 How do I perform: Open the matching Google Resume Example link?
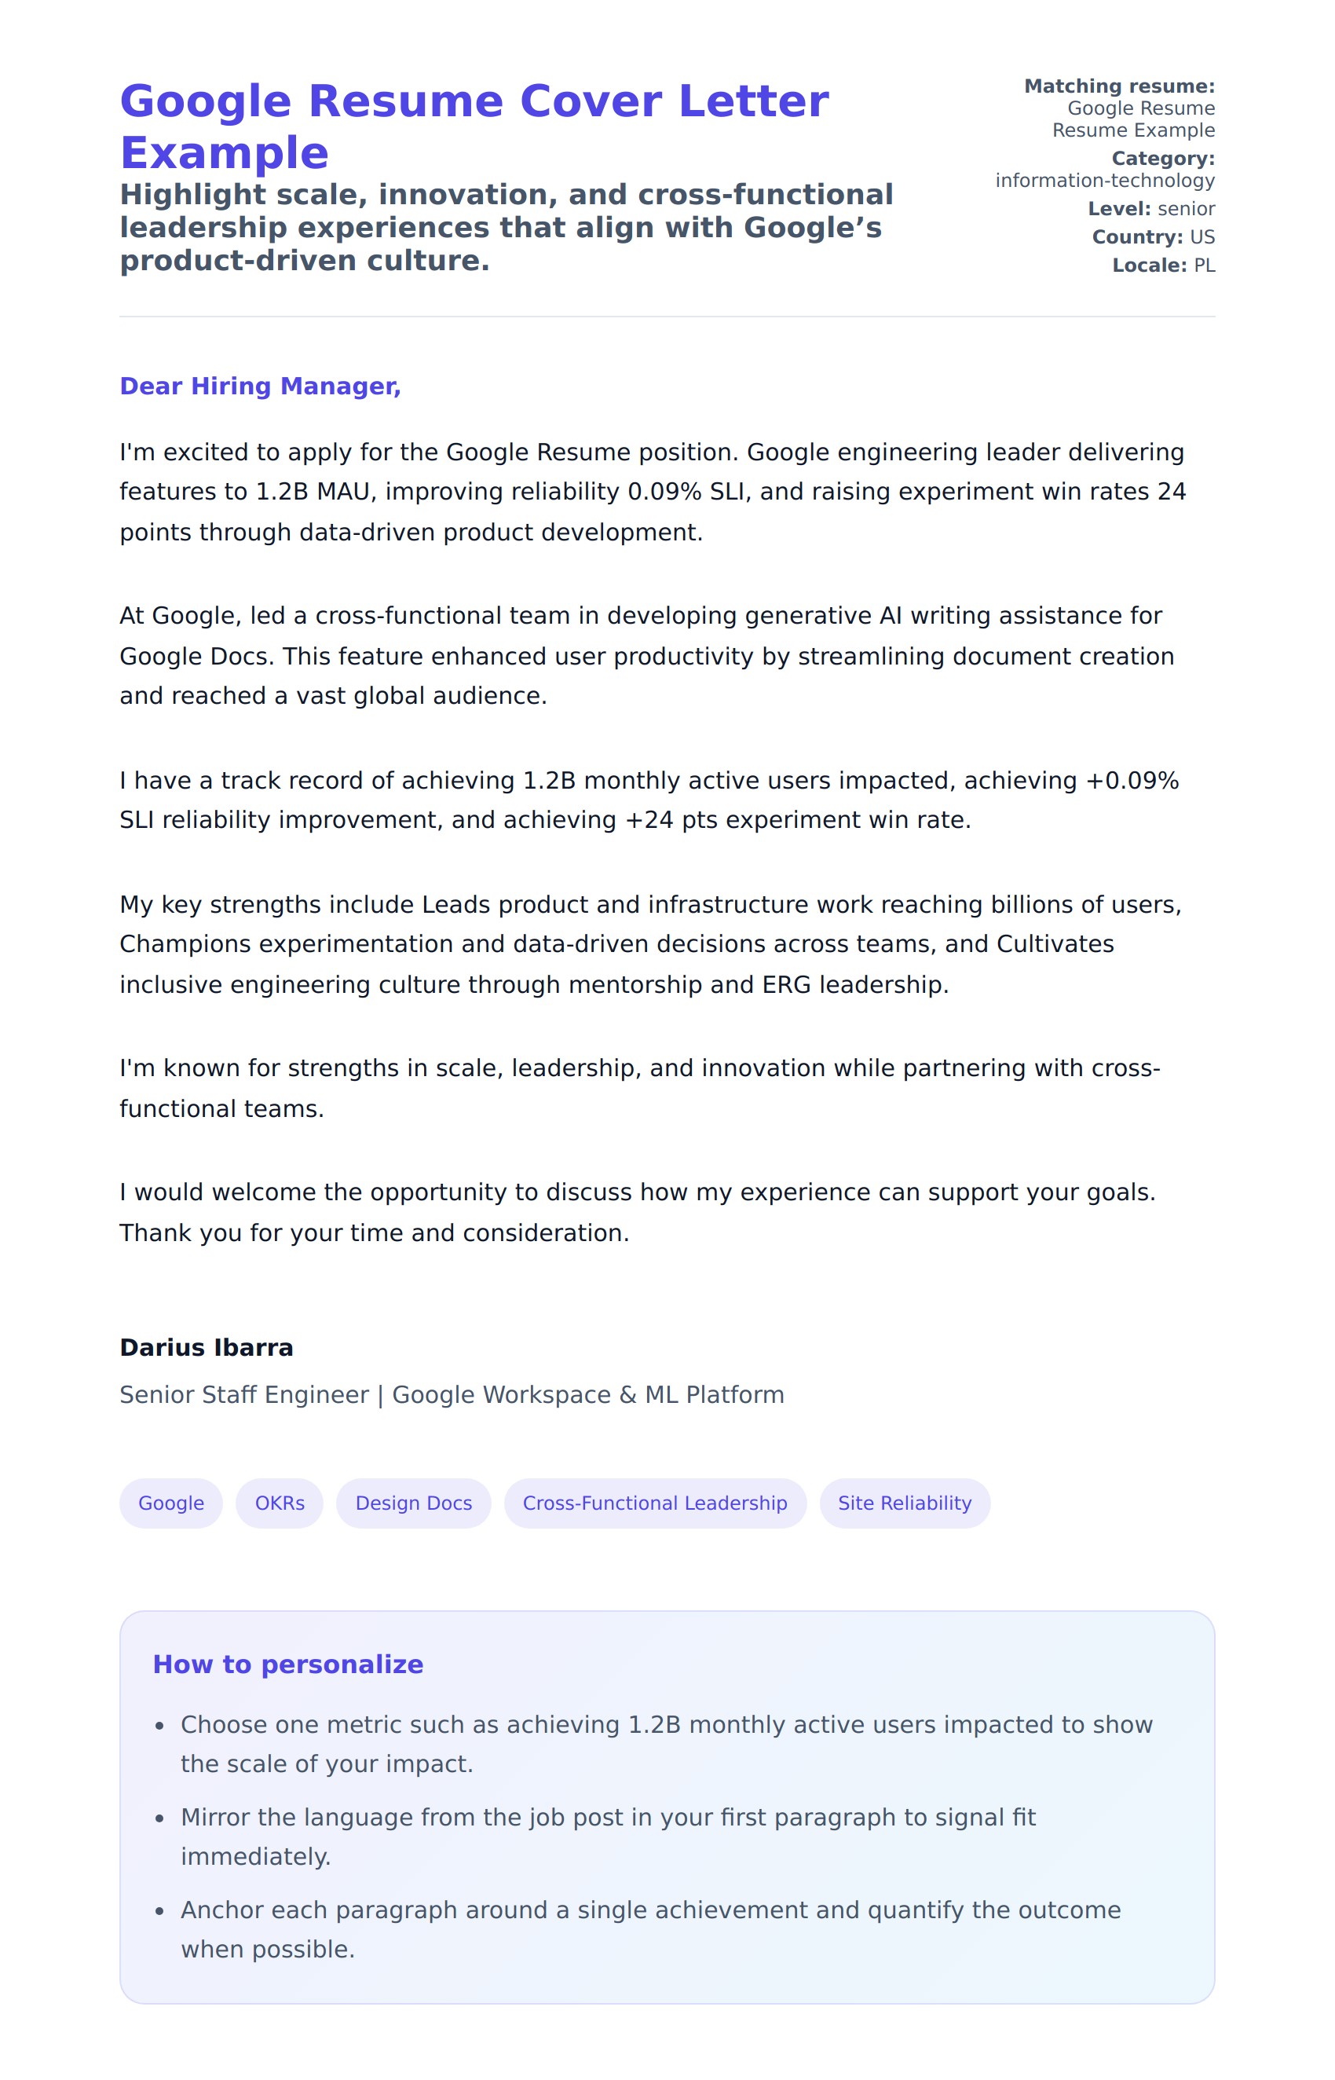point(1132,119)
